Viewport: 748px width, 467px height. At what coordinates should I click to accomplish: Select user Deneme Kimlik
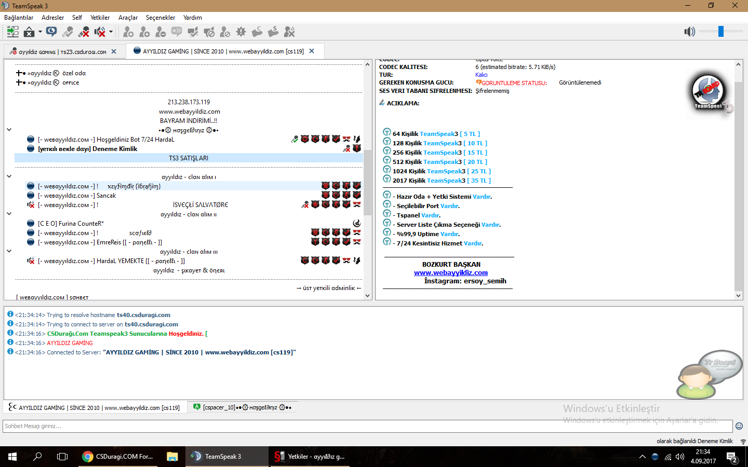pos(88,149)
